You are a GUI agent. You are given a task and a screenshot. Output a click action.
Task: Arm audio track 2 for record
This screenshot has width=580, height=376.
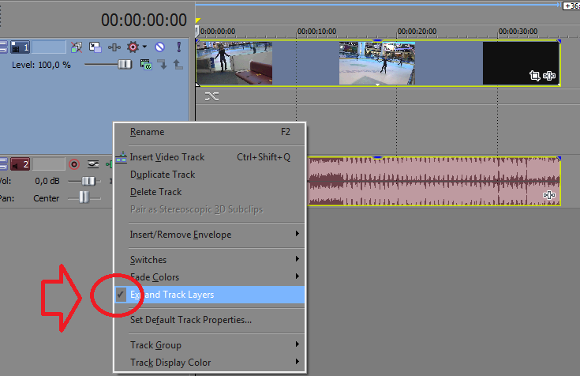[74, 164]
